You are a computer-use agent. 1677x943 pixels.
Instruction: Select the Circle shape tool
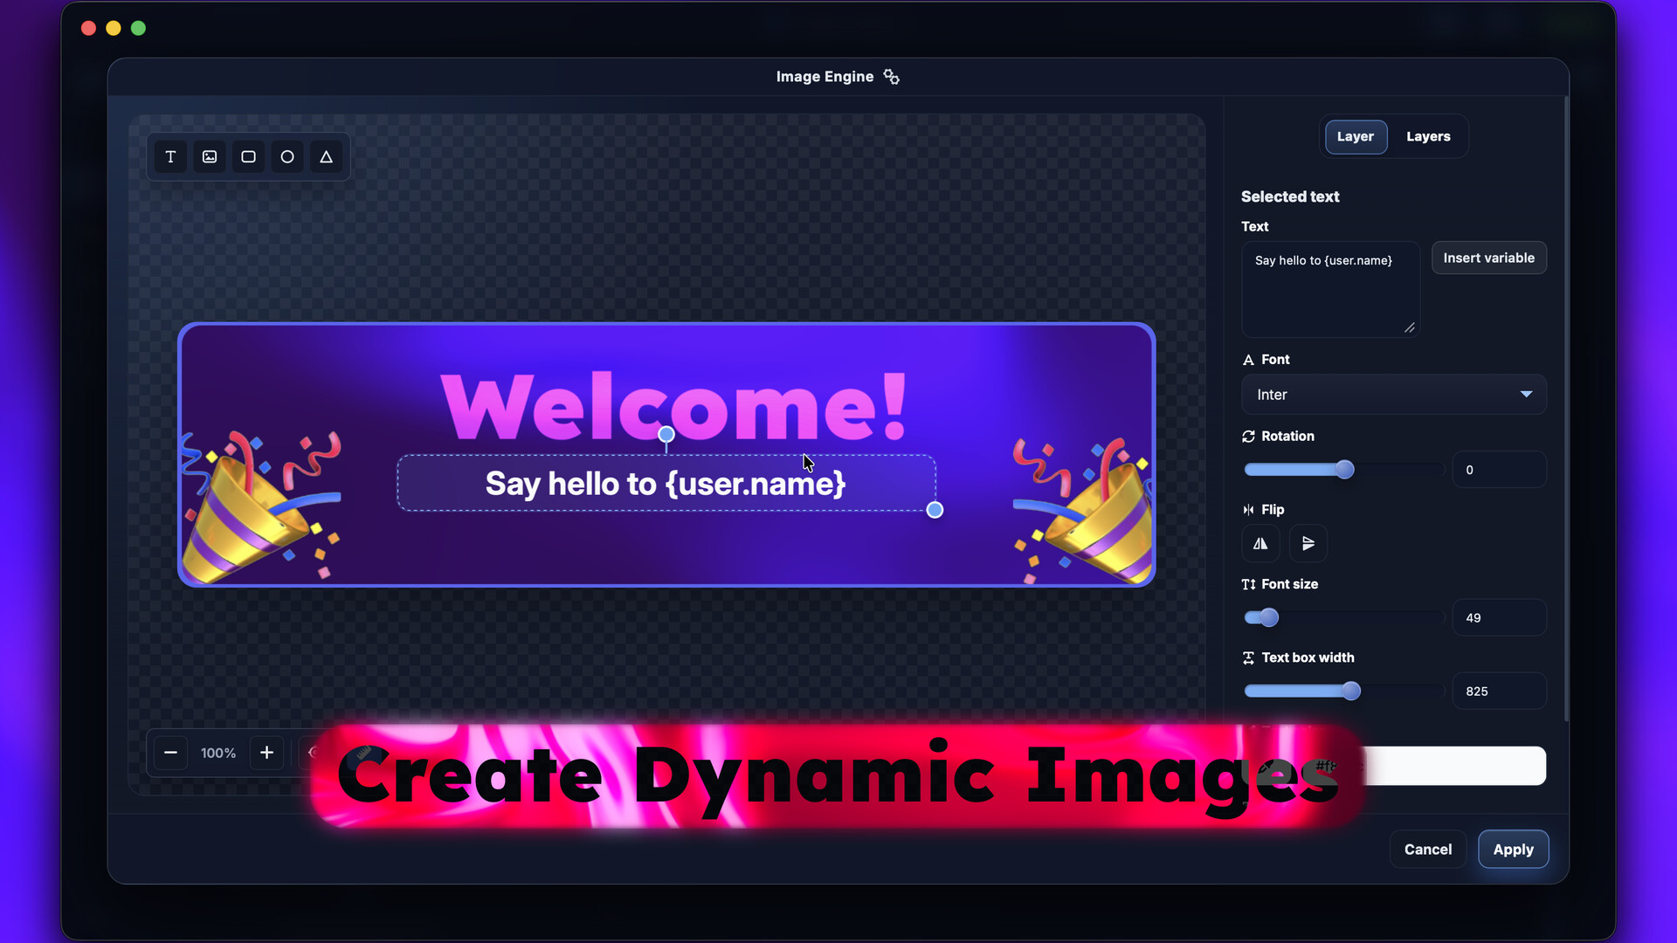point(287,157)
